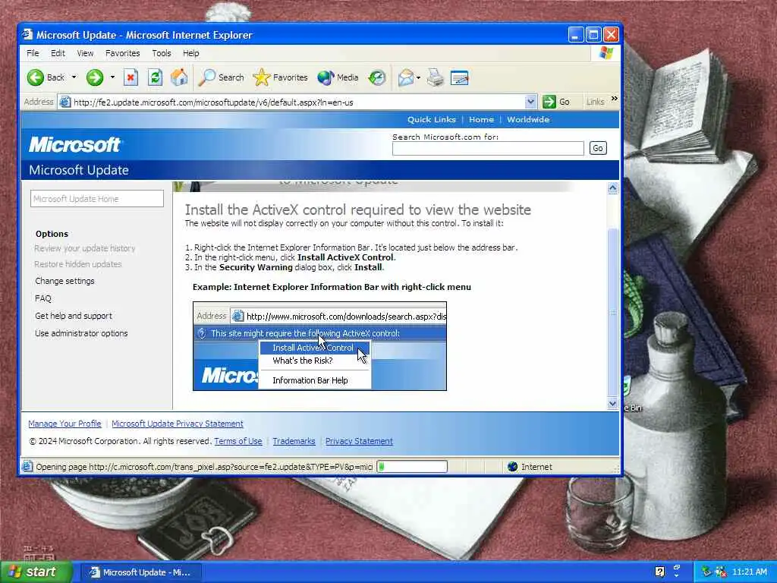This screenshot has width=777, height=583.
Task: Open the Favorites menu
Action: [x=122, y=53]
